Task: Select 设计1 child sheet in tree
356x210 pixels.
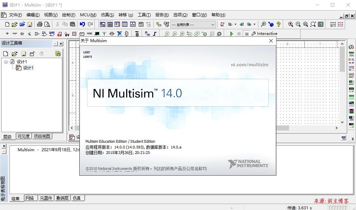Action: point(28,68)
